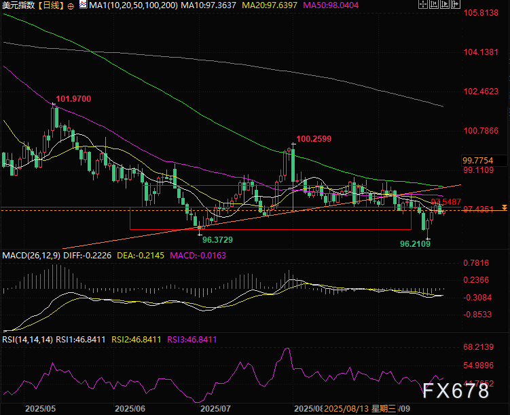Open MACD(26,12,9) indicator parameters

[x=29, y=256]
